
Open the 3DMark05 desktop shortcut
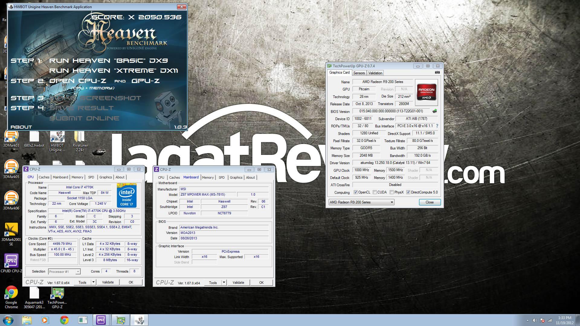pyautogui.click(x=11, y=169)
